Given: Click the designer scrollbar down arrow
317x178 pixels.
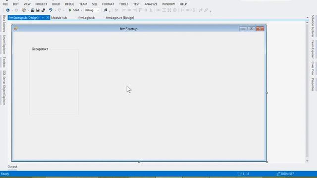Looking at the screenshot, I should 307,161.
